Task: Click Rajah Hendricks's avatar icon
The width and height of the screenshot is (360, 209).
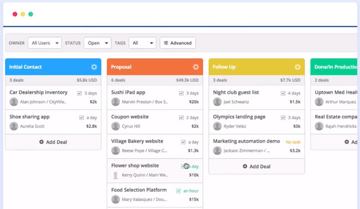Action: pos(319,126)
